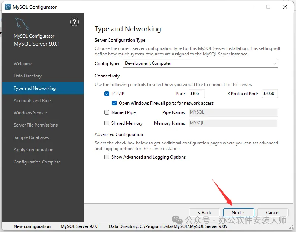Close the MySQL Configurator window
296x232 pixels.
point(285,7)
